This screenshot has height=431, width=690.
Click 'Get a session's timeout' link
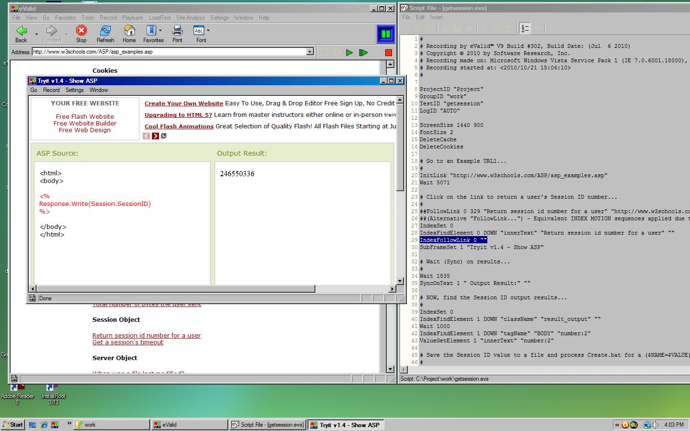pos(128,342)
